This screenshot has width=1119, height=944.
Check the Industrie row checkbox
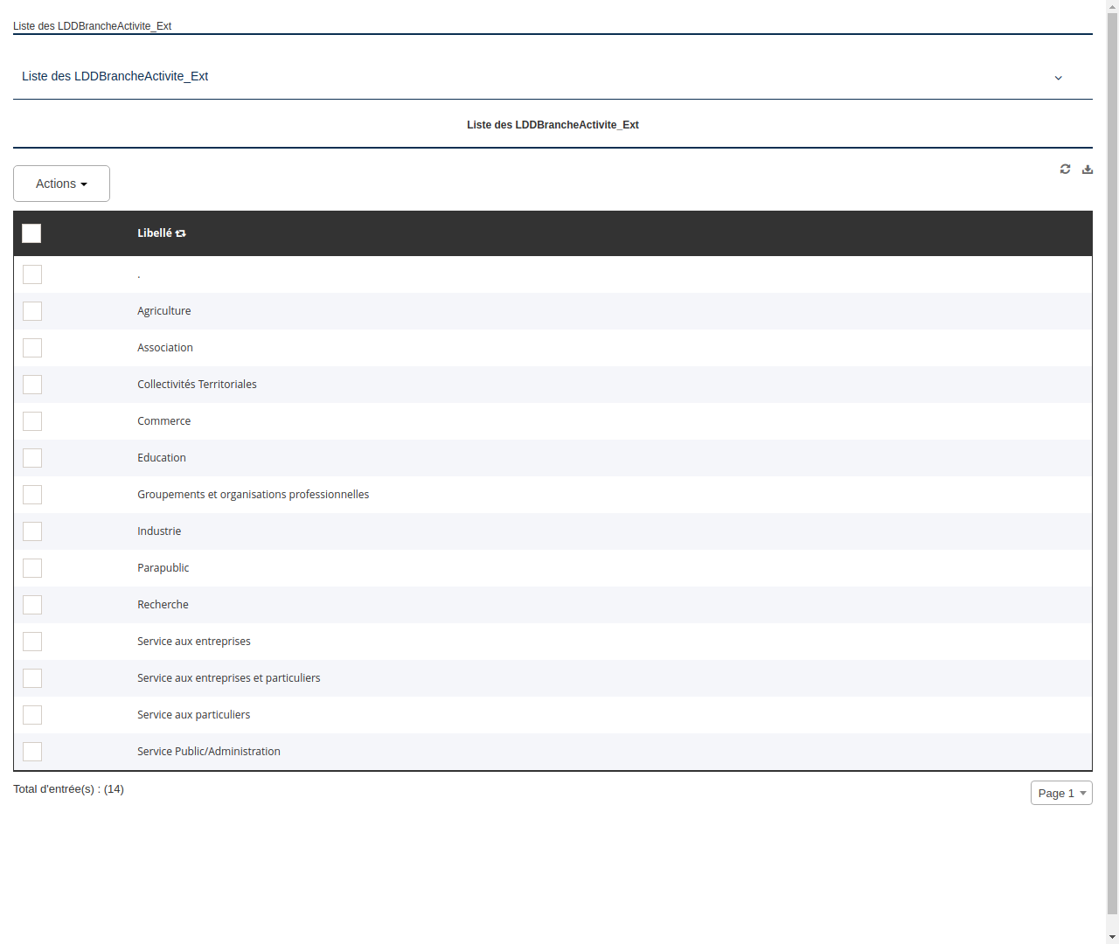tap(32, 531)
